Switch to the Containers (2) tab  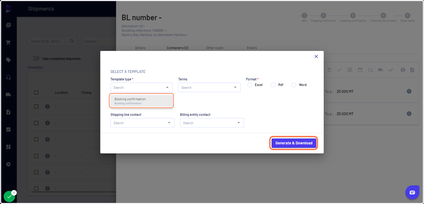point(177,48)
